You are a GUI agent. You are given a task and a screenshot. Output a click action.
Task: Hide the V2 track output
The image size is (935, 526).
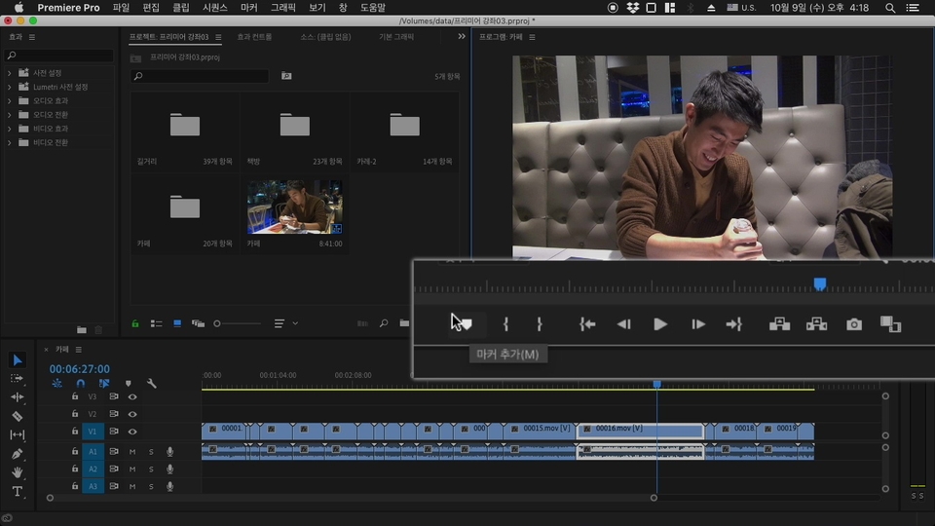pos(132,414)
